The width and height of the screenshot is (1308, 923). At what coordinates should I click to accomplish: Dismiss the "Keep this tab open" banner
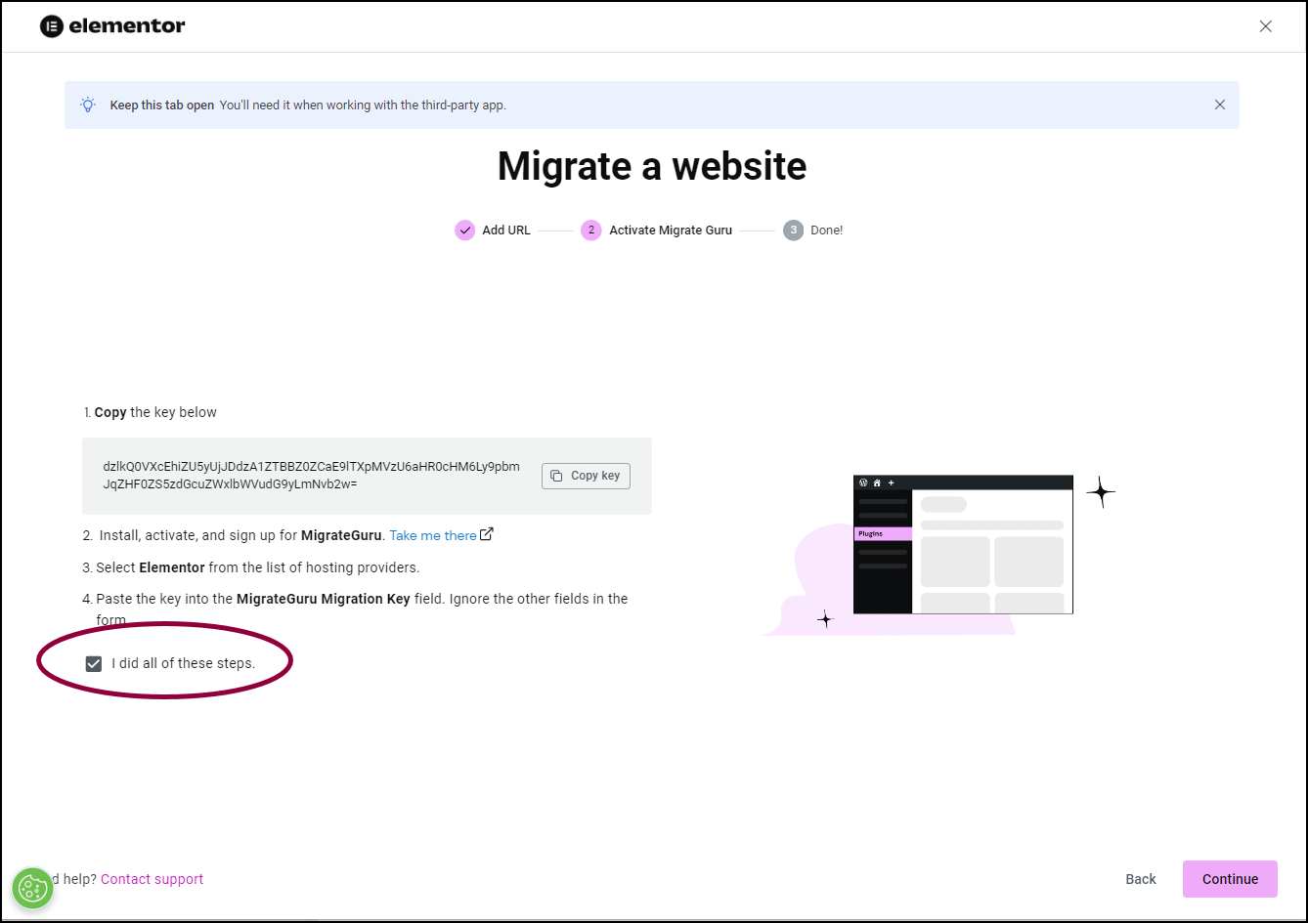pos(1219,105)
